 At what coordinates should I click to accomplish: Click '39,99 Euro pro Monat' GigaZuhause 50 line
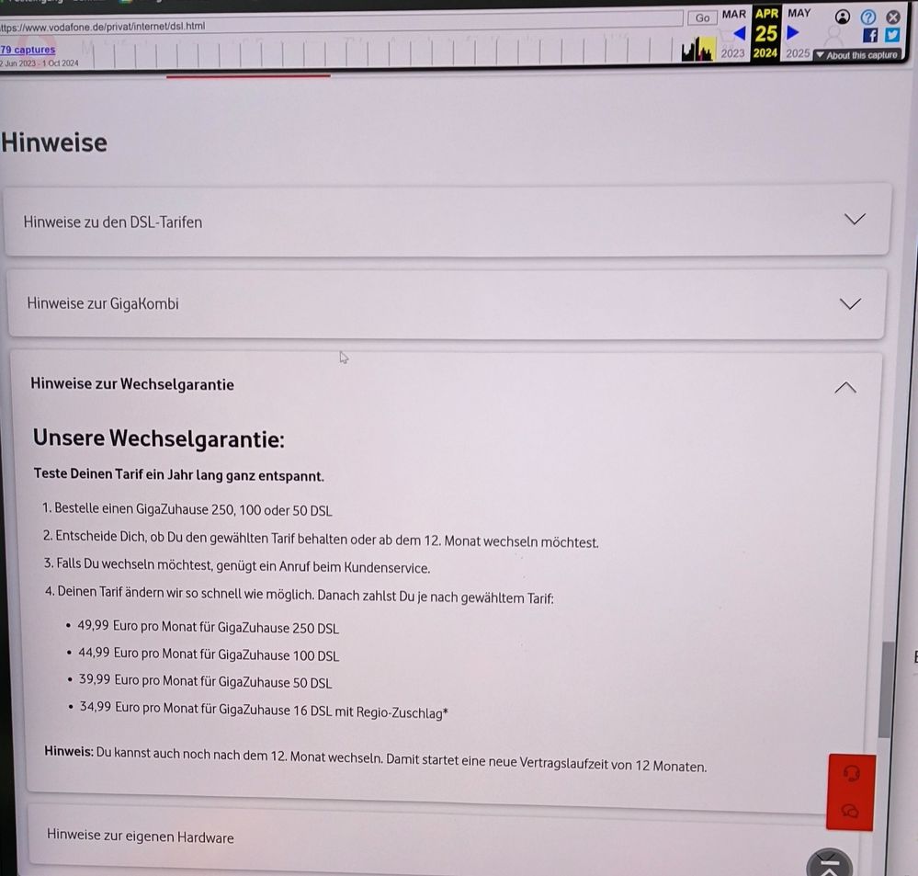[206, 681]
